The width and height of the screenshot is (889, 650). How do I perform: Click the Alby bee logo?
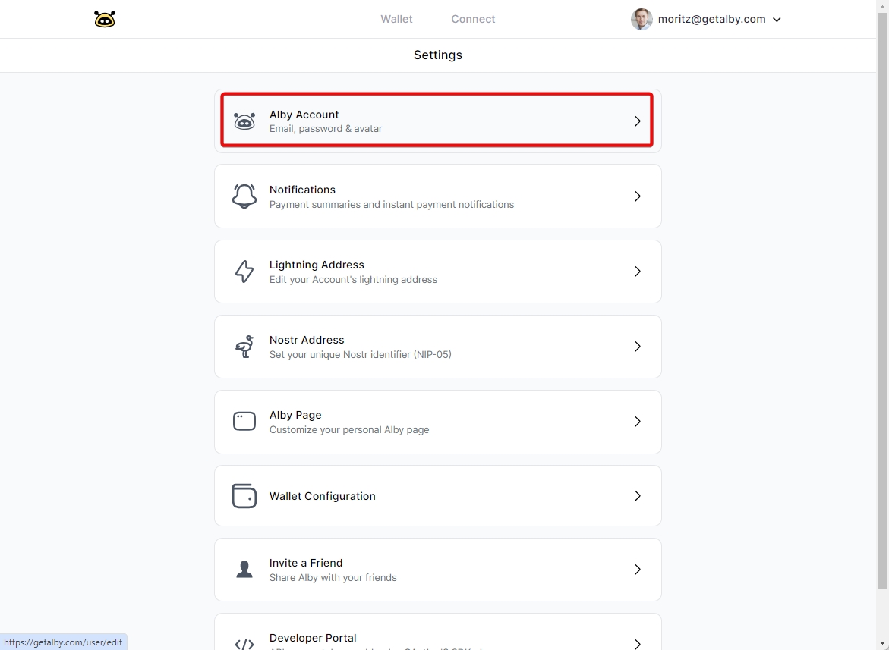click(x=105, y=20)
